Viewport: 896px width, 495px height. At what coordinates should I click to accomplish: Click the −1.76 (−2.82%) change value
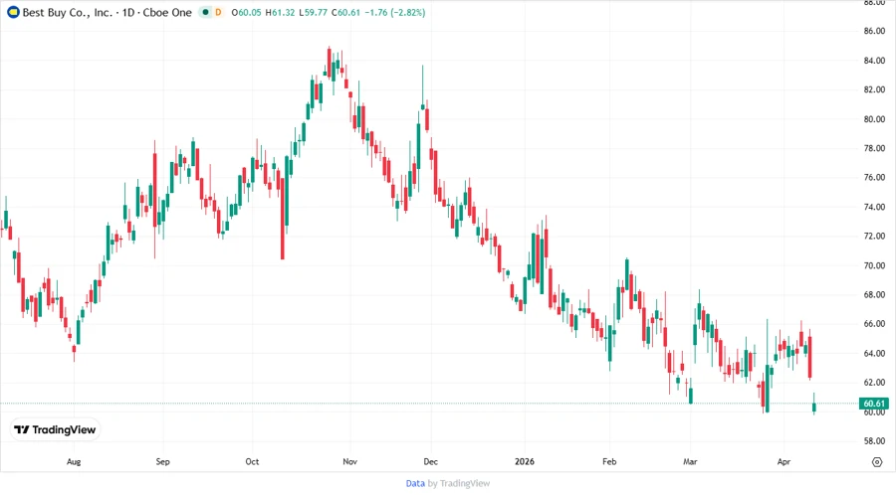tap(395, 12)
